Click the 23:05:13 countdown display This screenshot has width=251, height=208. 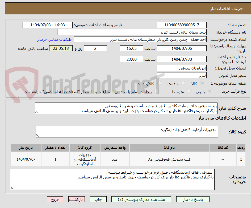pos(61,48)
